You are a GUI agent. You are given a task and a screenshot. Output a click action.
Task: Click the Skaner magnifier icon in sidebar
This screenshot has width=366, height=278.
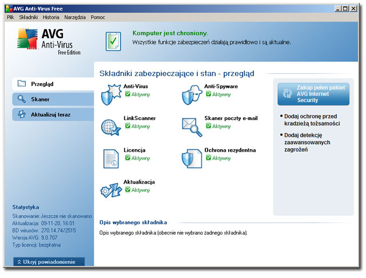pyautogui.click(x=22, y=99)
